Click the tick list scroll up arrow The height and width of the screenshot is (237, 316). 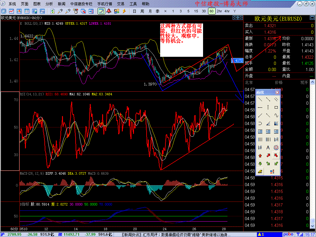312,82
